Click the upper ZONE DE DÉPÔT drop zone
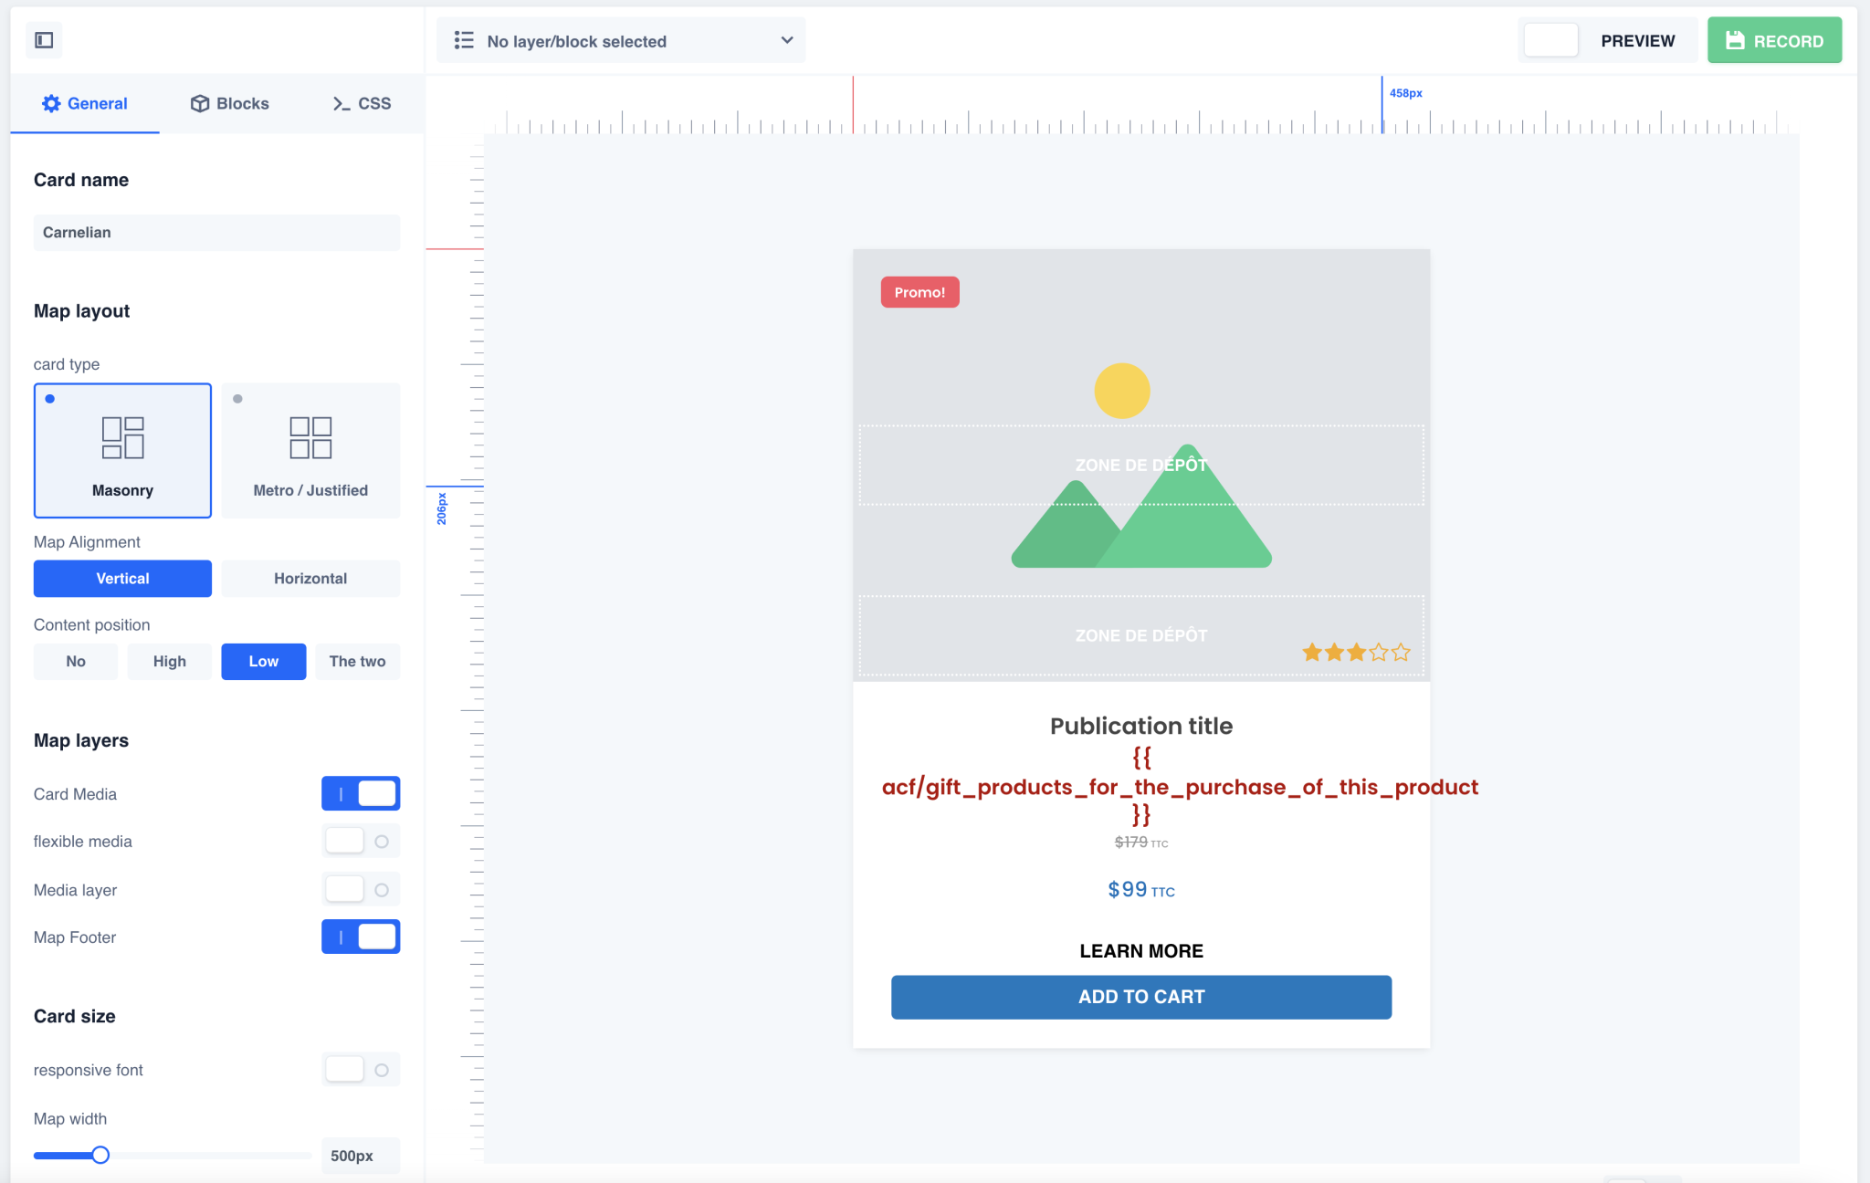Image resolution: width=1870 pixels, height=1183 pixels. tap(1141, 465)
